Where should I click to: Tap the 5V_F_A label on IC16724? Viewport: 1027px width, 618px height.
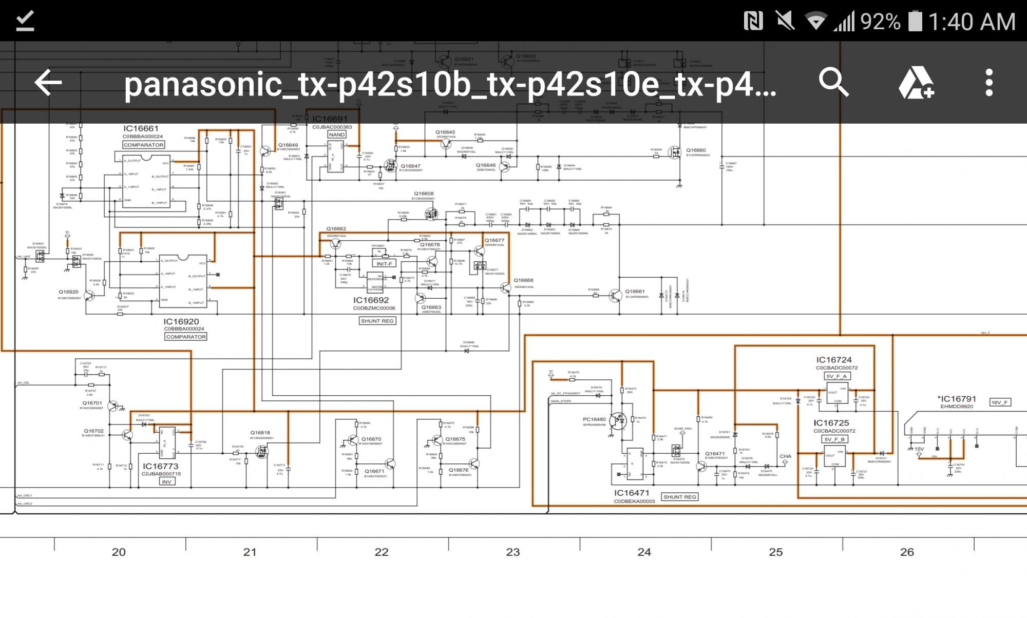837,376
